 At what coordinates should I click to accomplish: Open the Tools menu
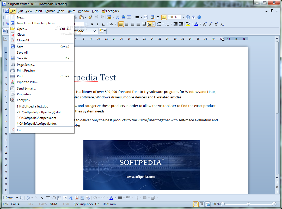point(61,11)
